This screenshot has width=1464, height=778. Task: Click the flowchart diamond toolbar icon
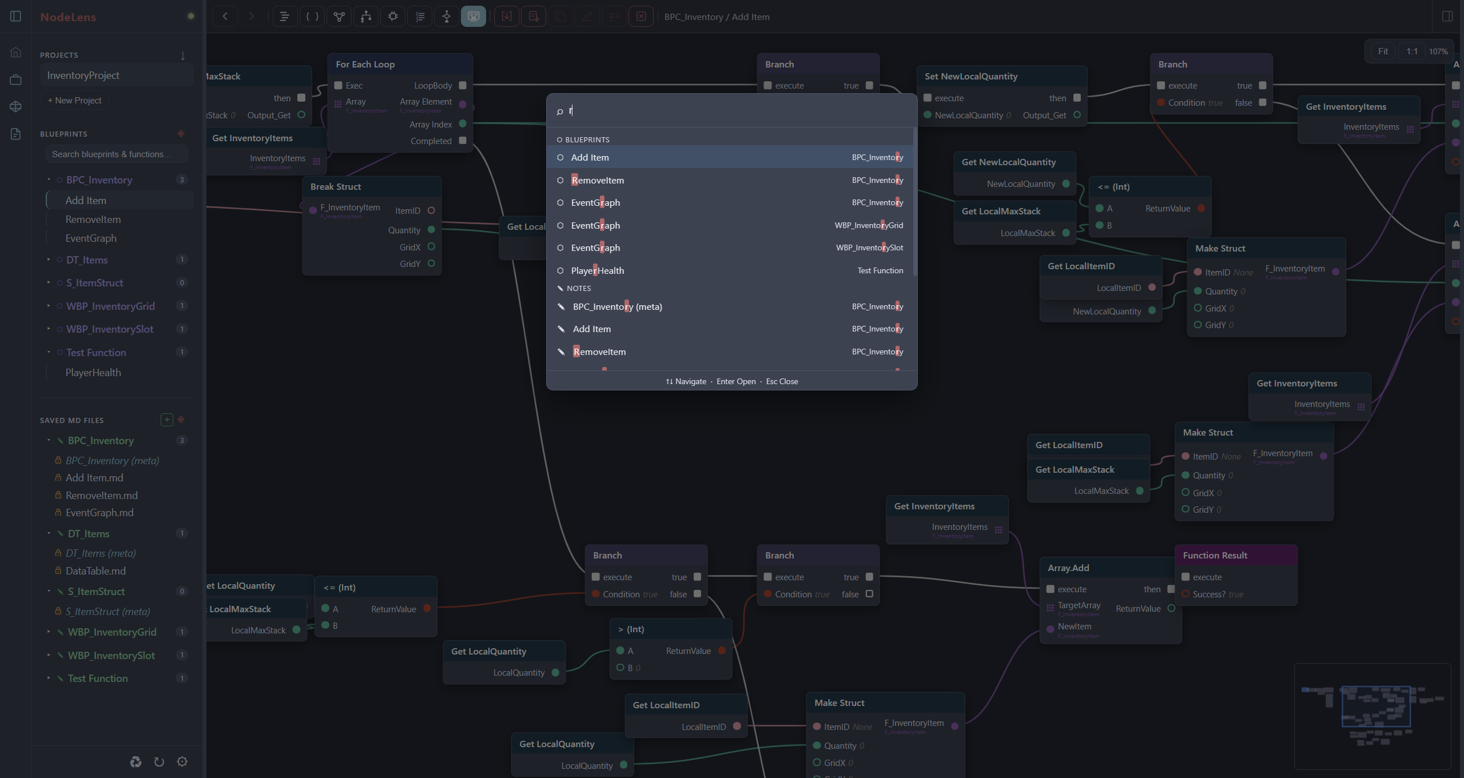point(447,17)
